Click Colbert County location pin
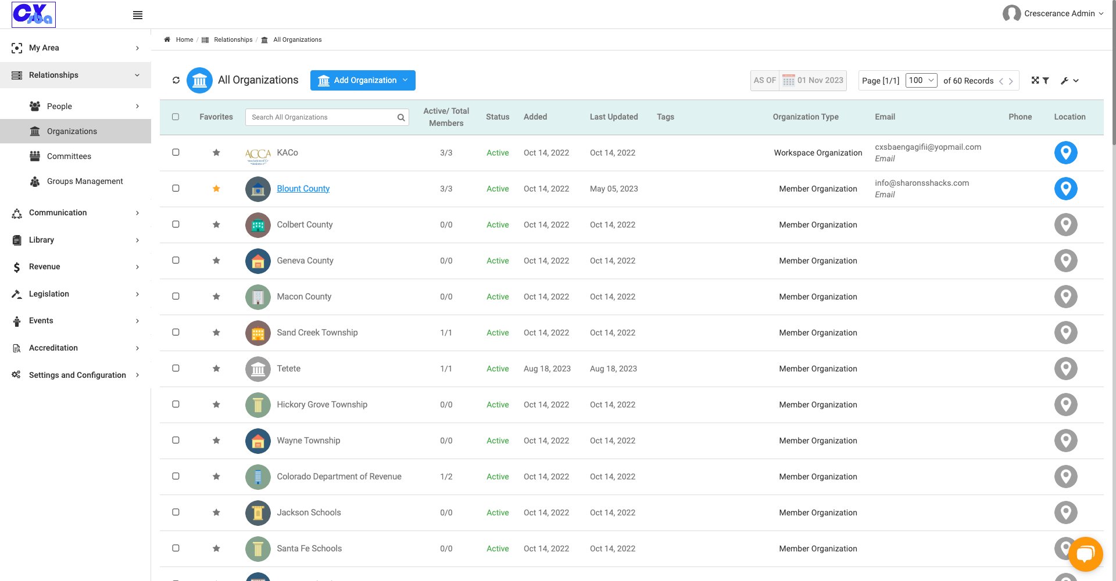This screenshot has height=581, width=1116. [x=1065, y=225]
